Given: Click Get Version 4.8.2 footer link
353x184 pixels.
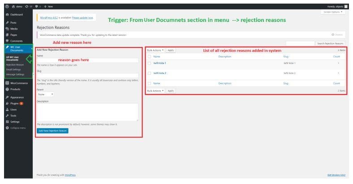Looking at the screenshot, I should pyautogui.click(x=336, y=175).
